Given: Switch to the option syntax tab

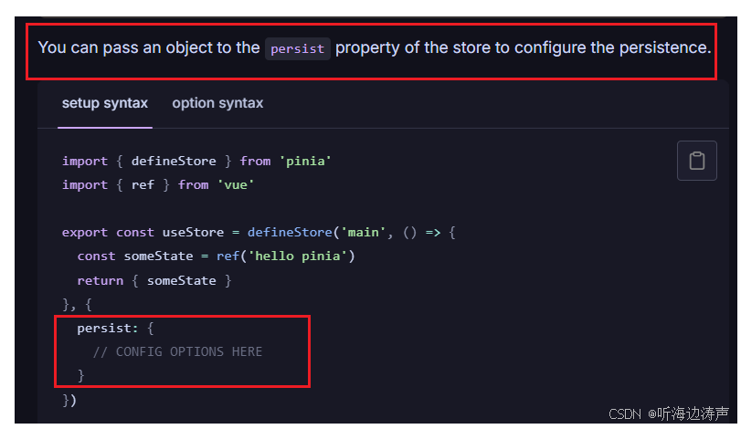Looking at the screenshot, I should pyautogui.click(x=217, y=103).
